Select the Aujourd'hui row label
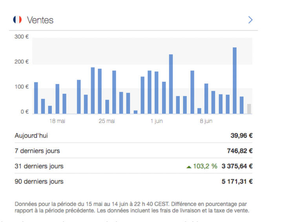 click(31, 136)
